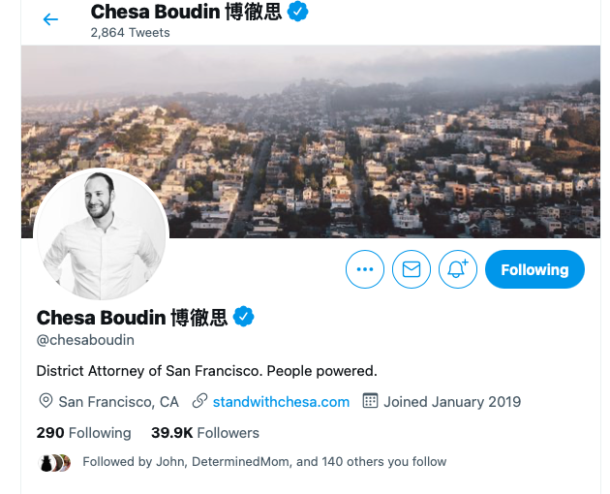Click the Joined January 2019 text
The height and width of the screenshot is (494, 610).
452,402
